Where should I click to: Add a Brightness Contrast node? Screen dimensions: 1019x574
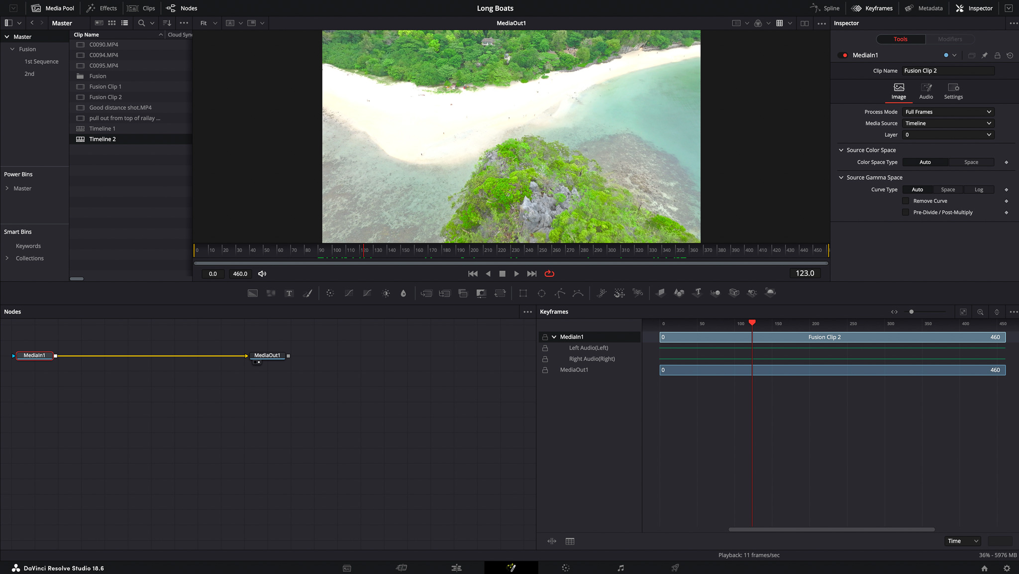pos(386,293)
